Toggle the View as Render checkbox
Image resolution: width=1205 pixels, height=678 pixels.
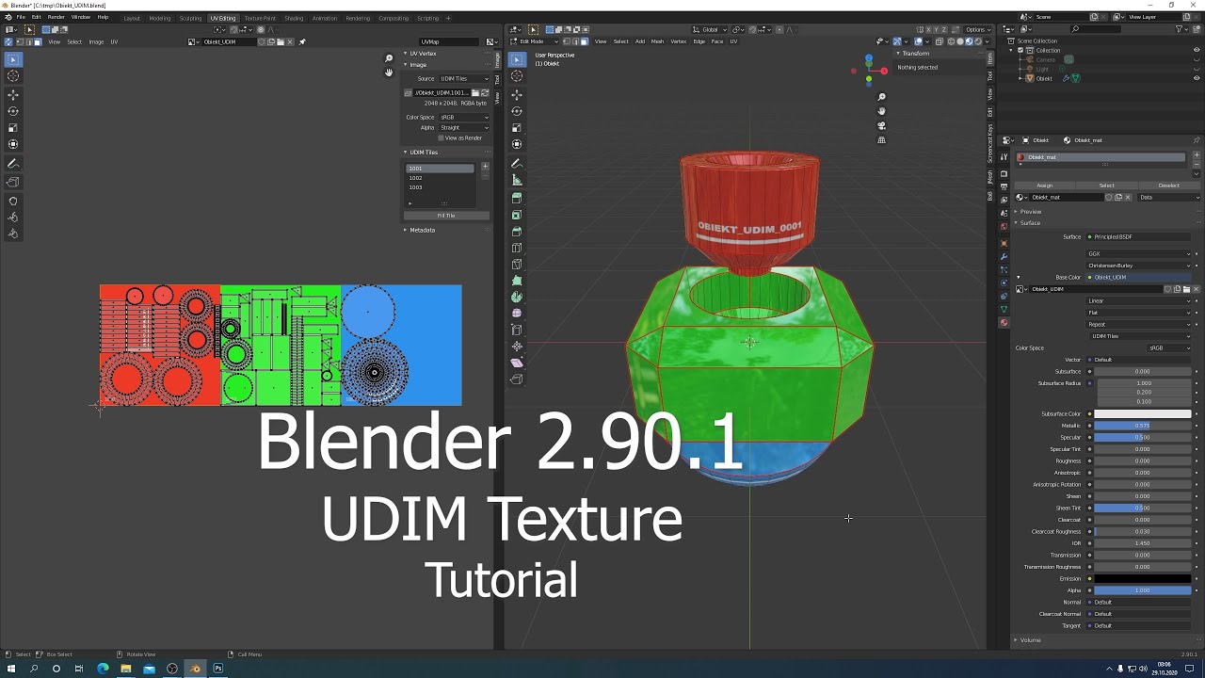click(441, 138)
